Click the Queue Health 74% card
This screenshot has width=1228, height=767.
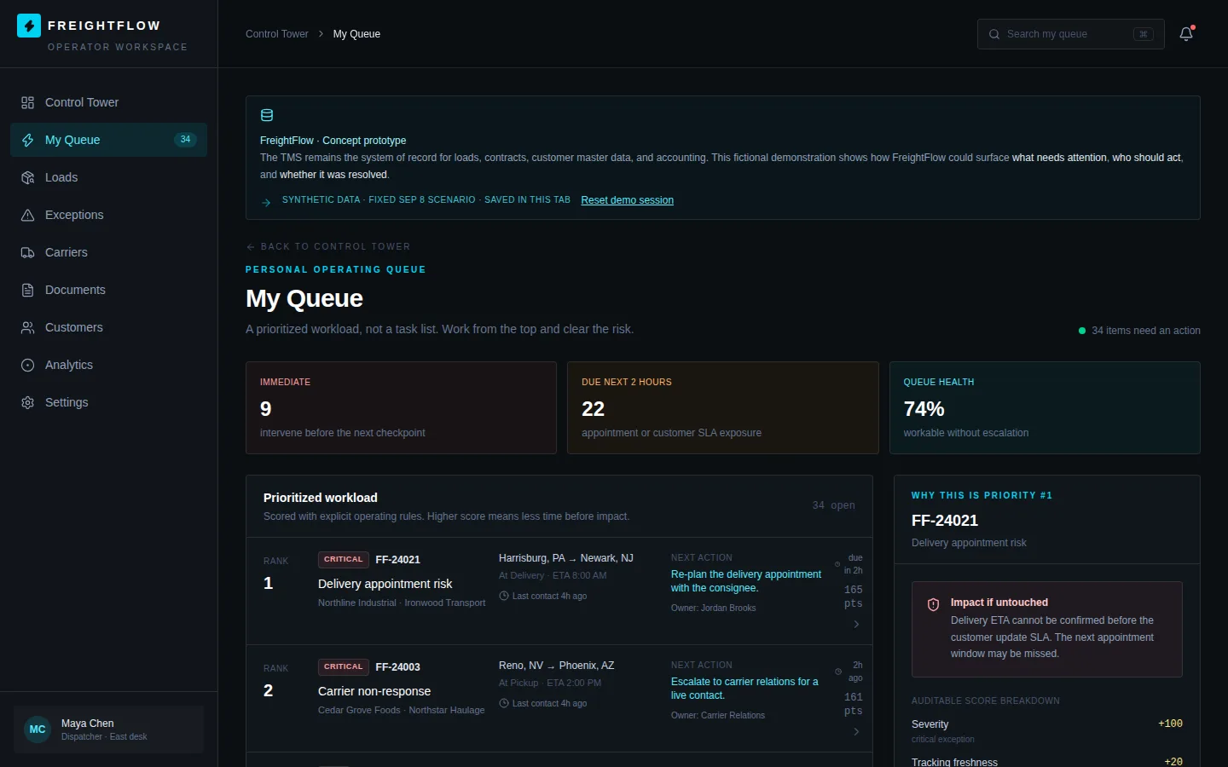(x=1045, y=407)
